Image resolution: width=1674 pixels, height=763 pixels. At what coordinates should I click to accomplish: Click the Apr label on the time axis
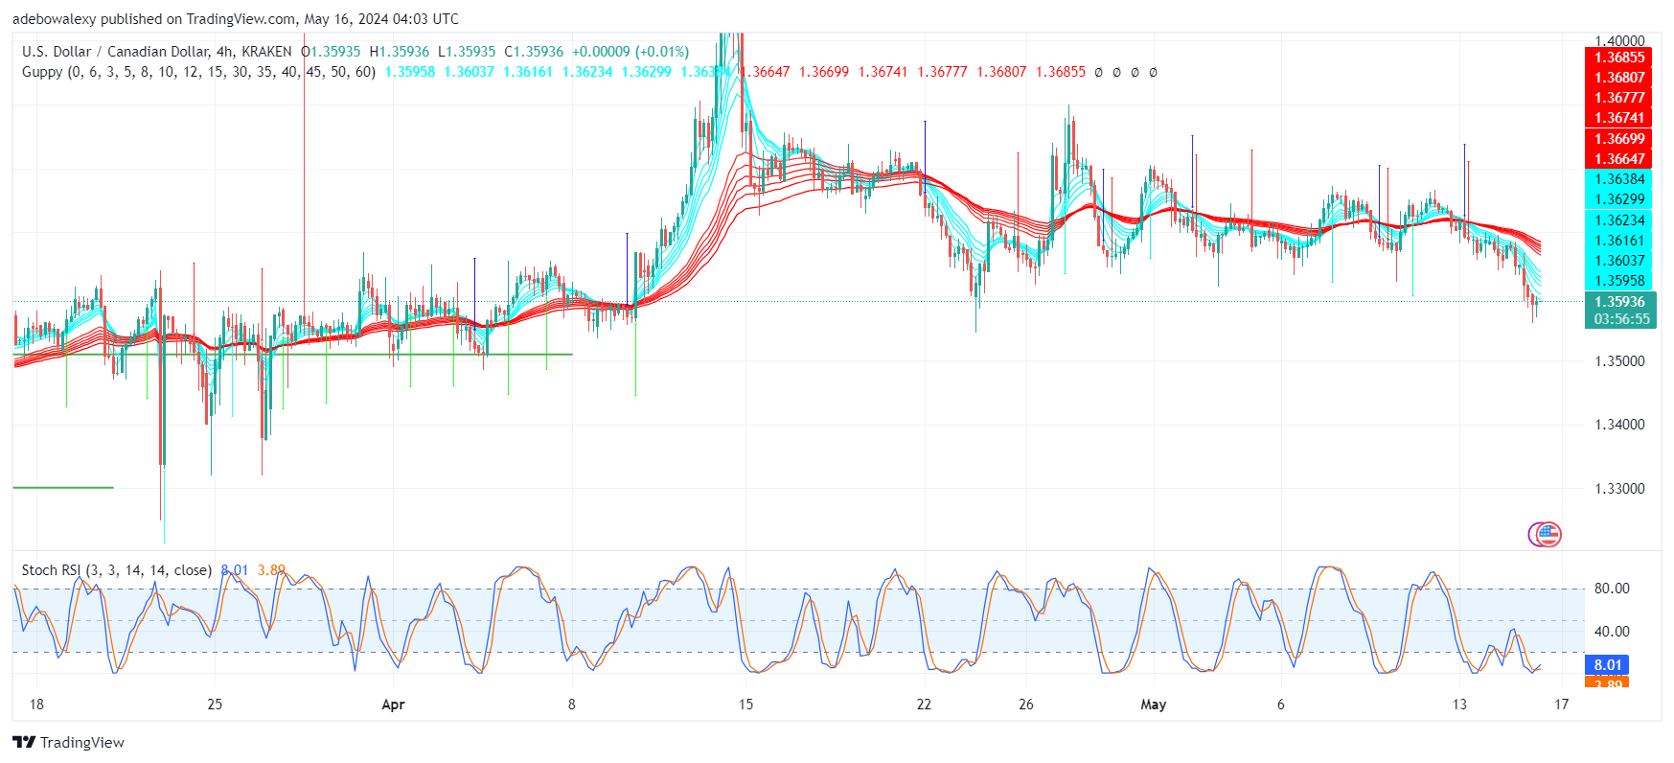tap(393, 705)
